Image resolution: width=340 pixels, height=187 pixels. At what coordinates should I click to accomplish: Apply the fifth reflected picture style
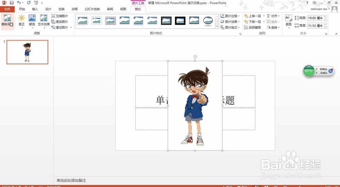pyautogui.click(x=138, y=21)
